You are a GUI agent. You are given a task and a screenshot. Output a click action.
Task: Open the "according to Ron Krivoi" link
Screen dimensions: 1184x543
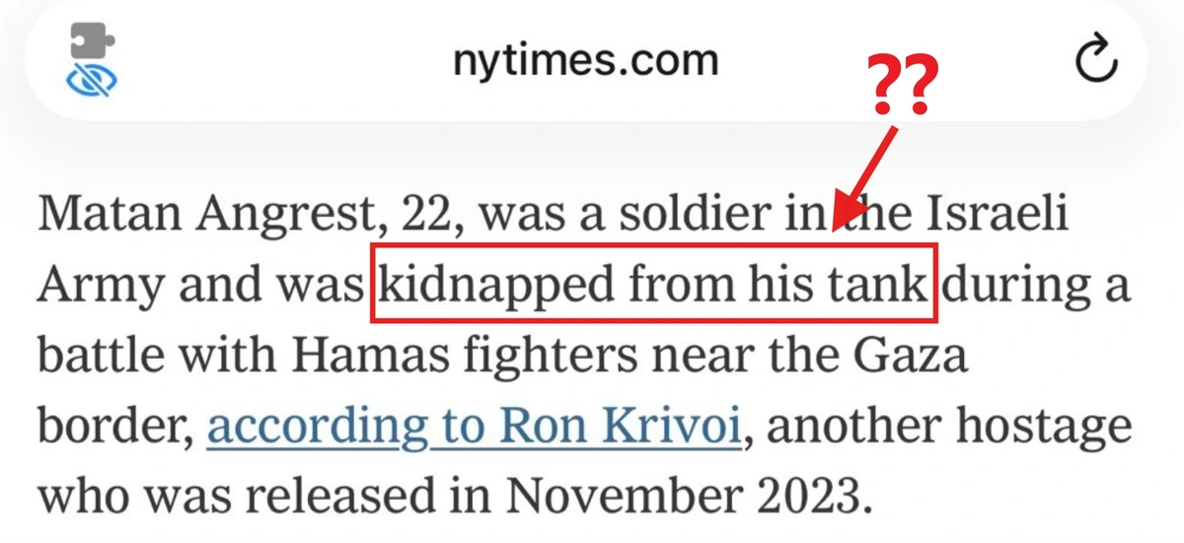pyautogui.click(x=475, y=426)
